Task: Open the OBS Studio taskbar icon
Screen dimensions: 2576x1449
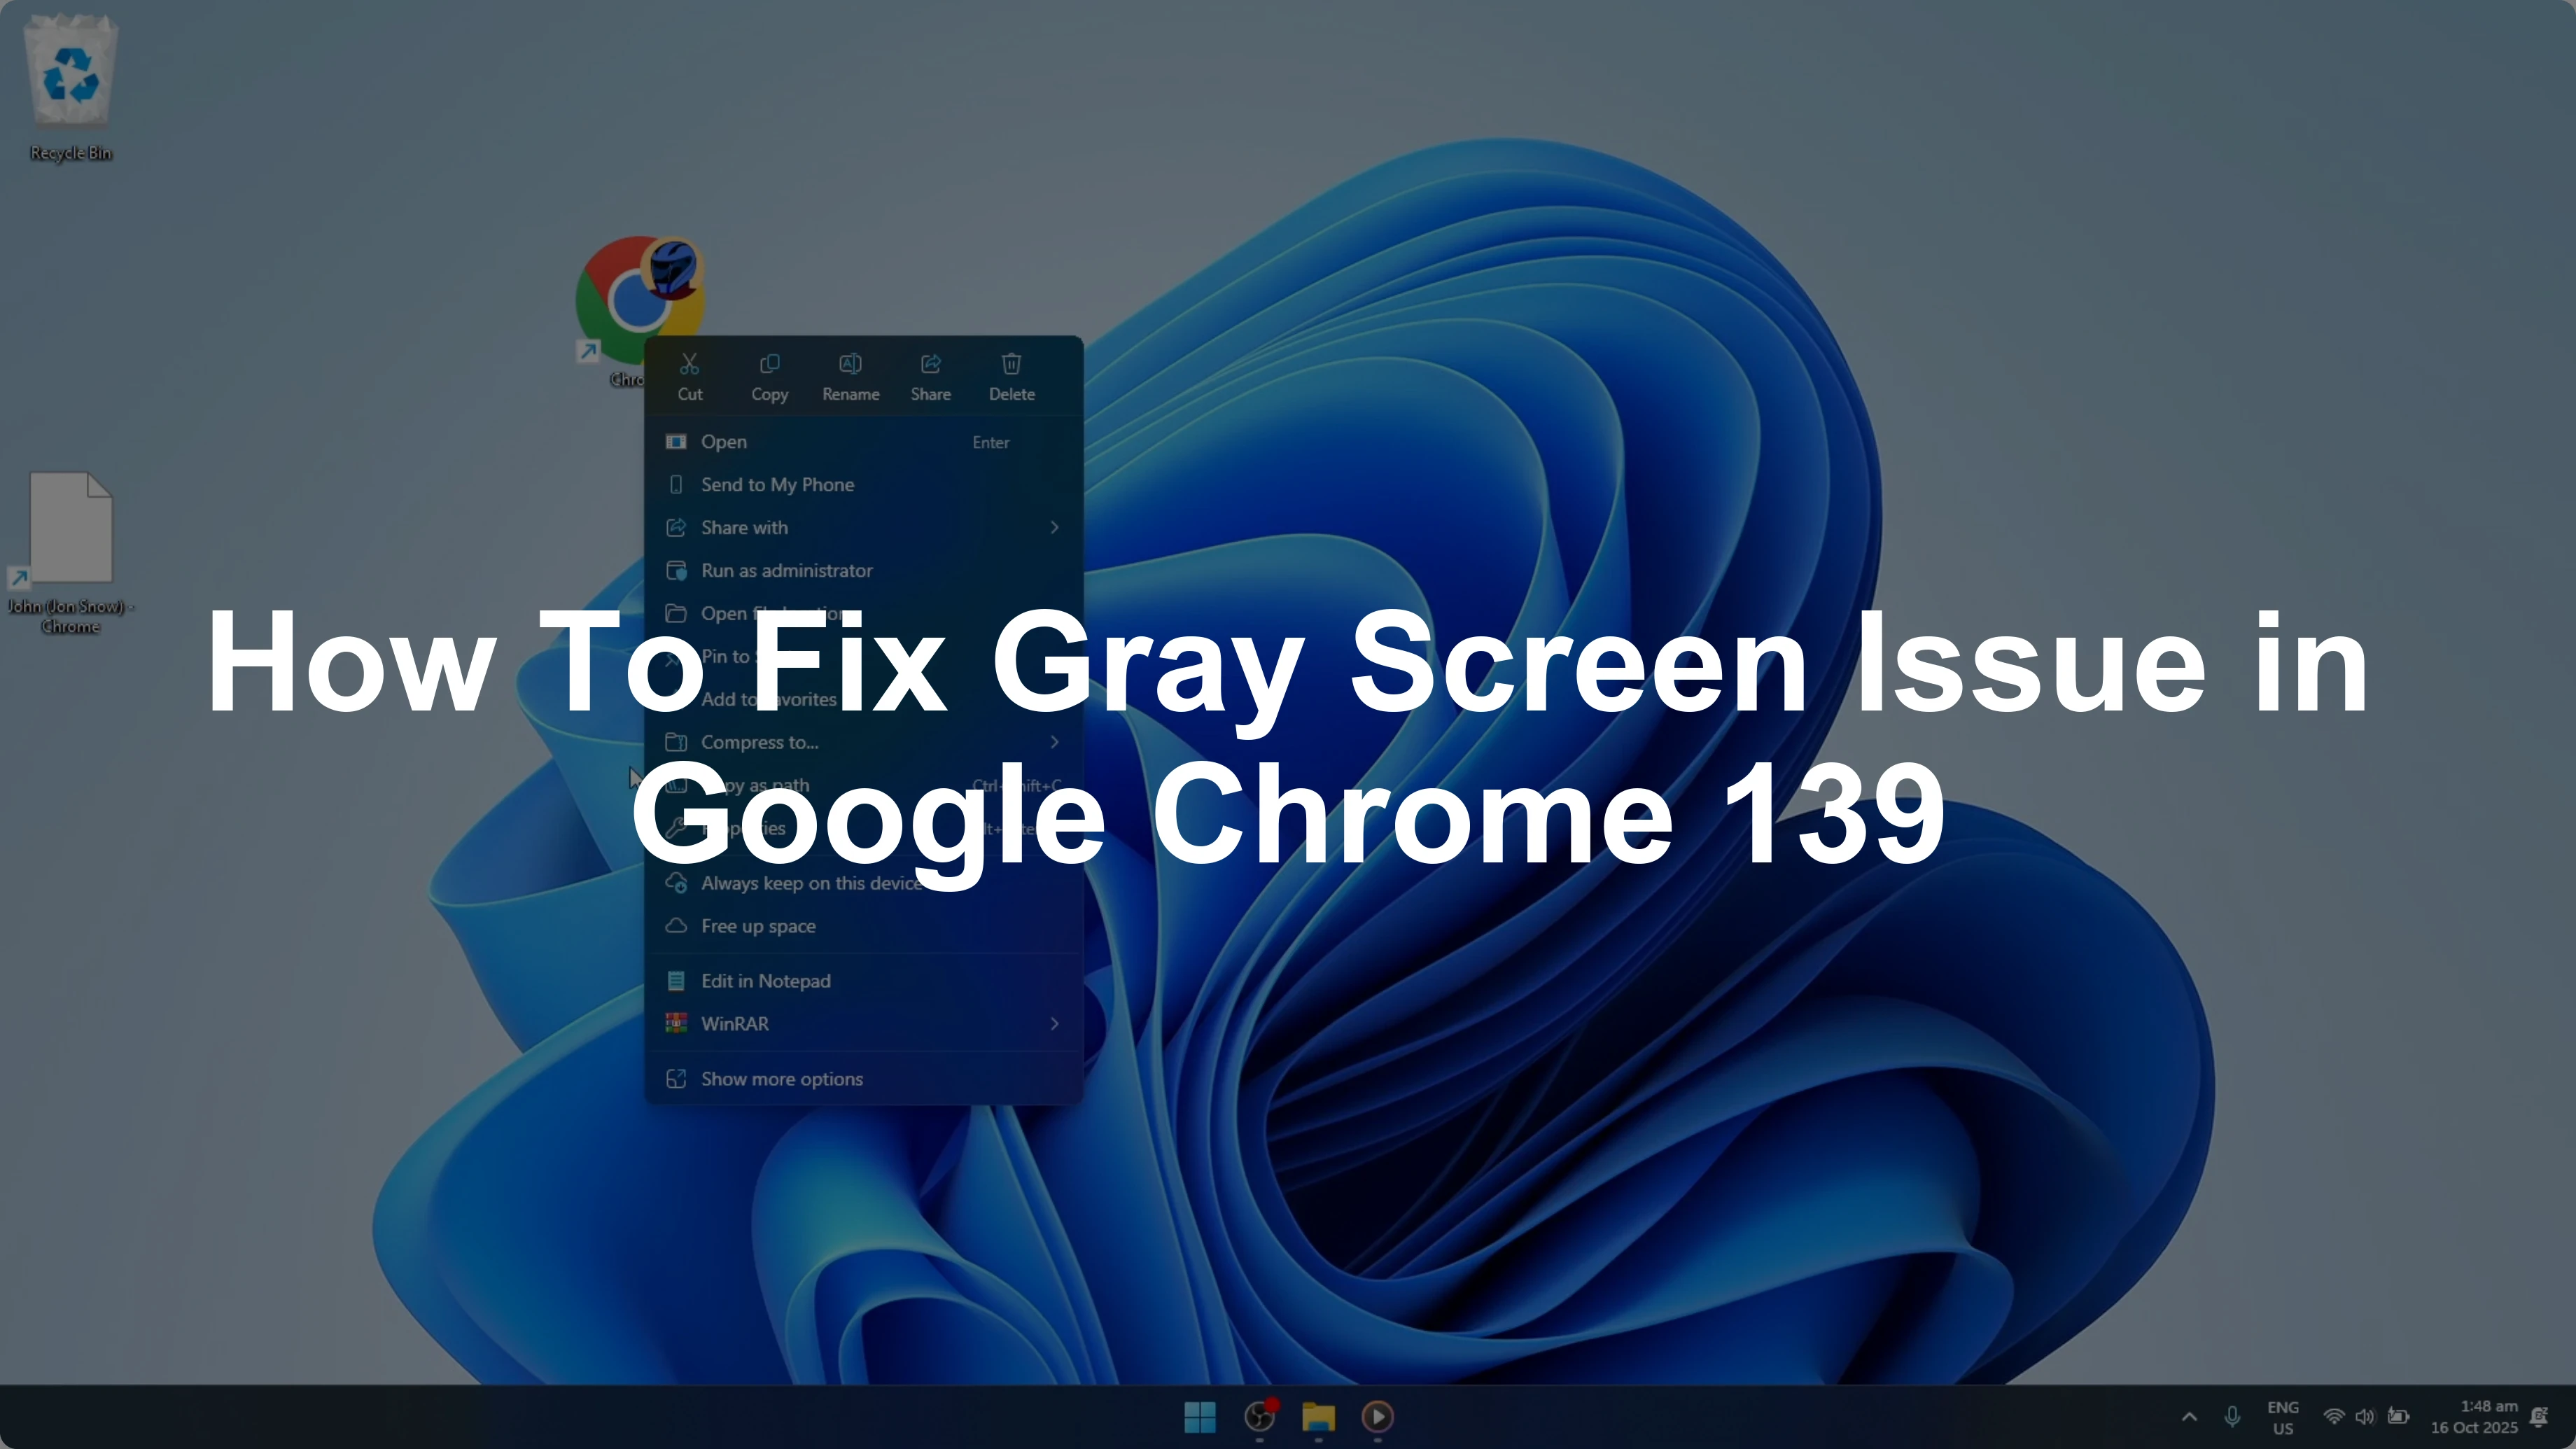Action: click(1259, 1416)
